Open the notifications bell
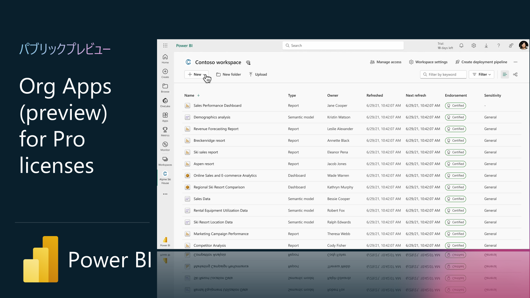 pyautogui.click(x=461, y=46)
